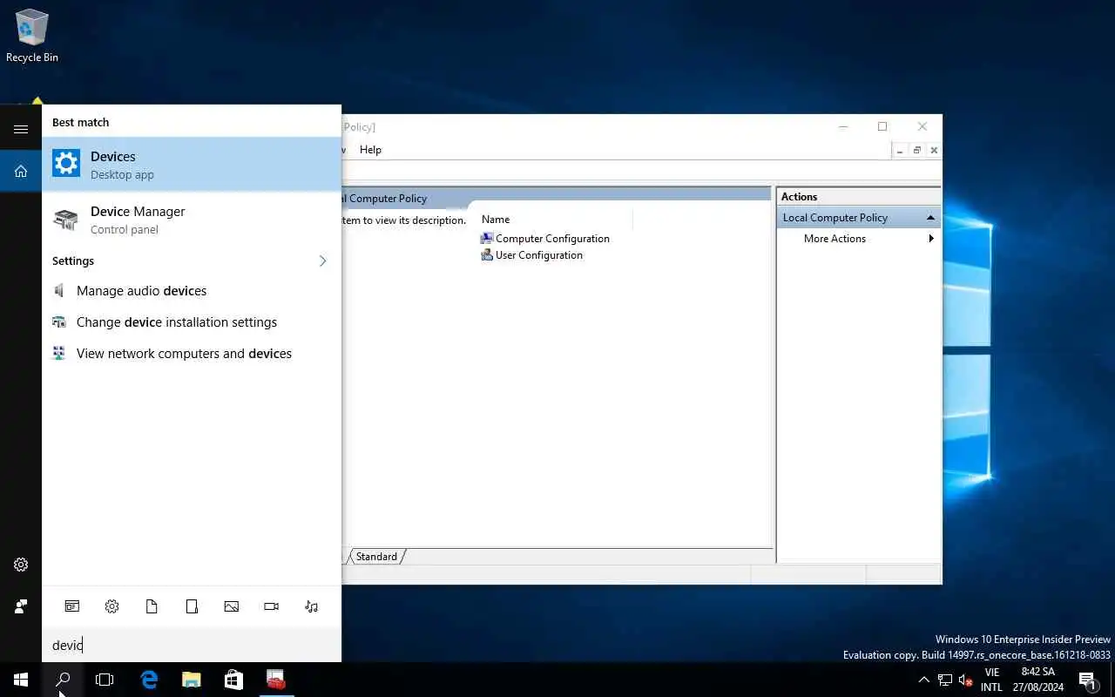Open the hamburger menu in search panel
Screen dimensions: 1115x697
(21, 129)
